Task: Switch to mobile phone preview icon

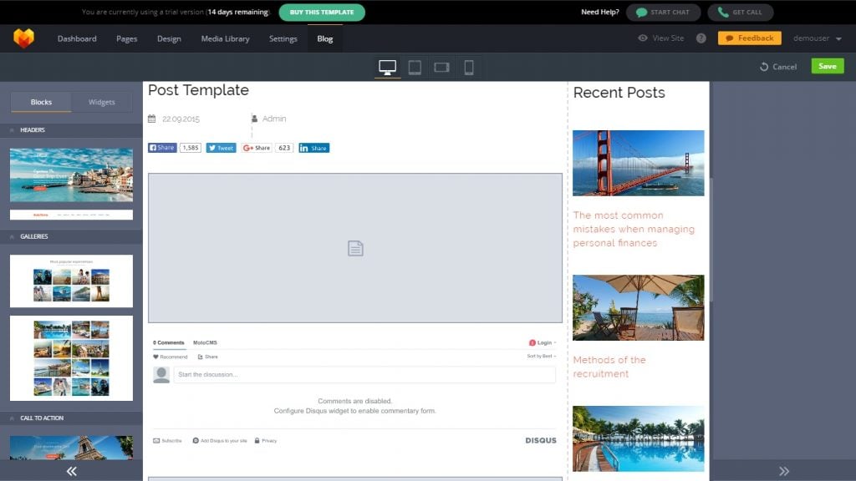Action: point(469,68)
